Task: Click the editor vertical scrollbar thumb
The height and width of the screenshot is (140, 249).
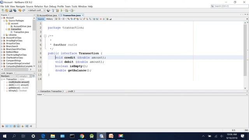Action: 245,50
